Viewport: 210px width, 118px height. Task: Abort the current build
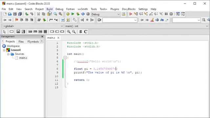point(88,14)
